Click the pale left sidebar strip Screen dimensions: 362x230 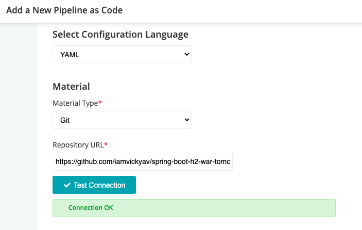(x=19, y=129)
